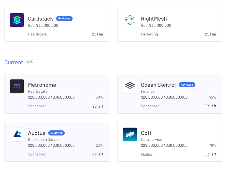Open the Current section heading
The width and height of the screenshot is (226, 169).
[x=14, y=62]
